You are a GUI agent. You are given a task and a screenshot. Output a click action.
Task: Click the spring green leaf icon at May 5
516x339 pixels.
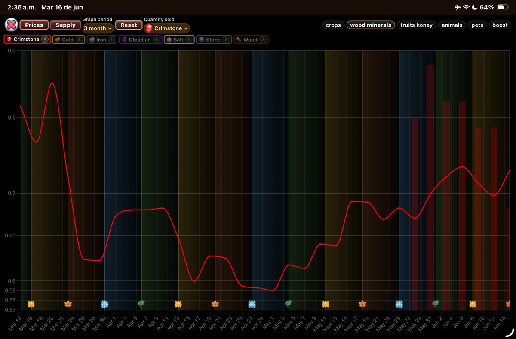coord(289,304)
